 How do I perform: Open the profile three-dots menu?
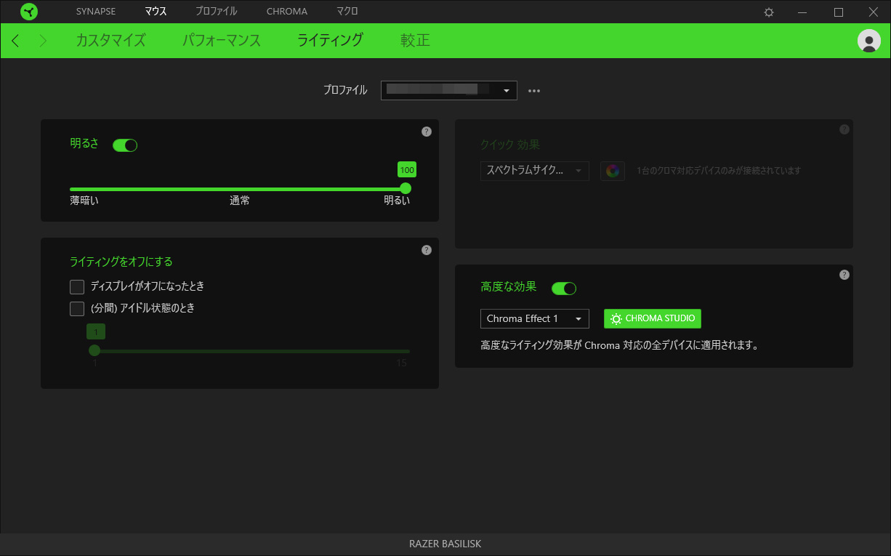tap(534, 91)
